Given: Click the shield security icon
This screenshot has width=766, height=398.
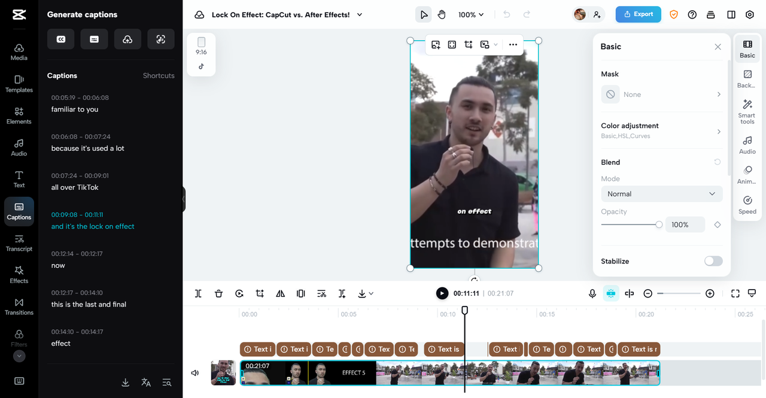Looking at the screenshot, I should point(674,14).
